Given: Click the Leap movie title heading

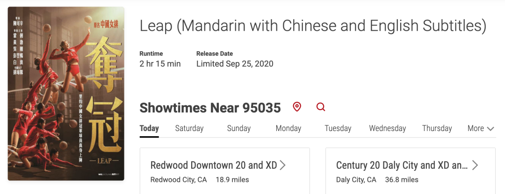Looking at the screenshot, I should (313, 26).
